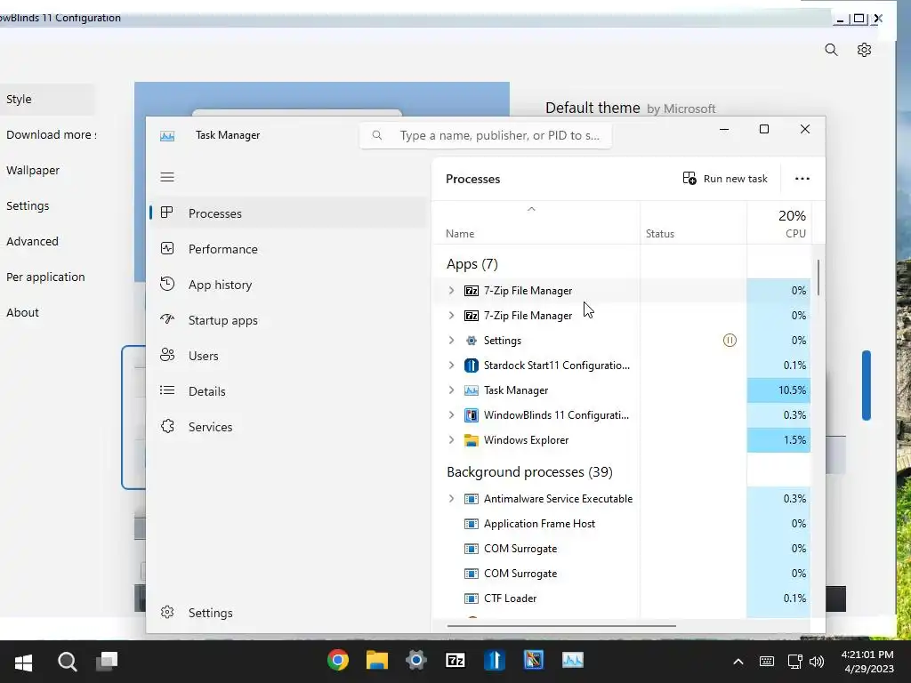Screen dimensions: 911x683
Task: Switch to 7-Zip from the taskbar
Action: click(455, 661)
